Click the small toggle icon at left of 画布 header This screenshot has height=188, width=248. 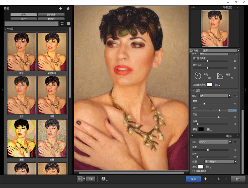[x=192, y=135]
